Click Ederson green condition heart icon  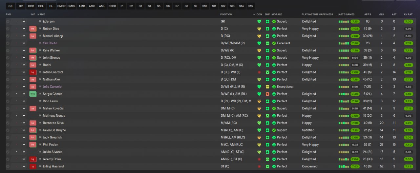(x=259, y=22)
